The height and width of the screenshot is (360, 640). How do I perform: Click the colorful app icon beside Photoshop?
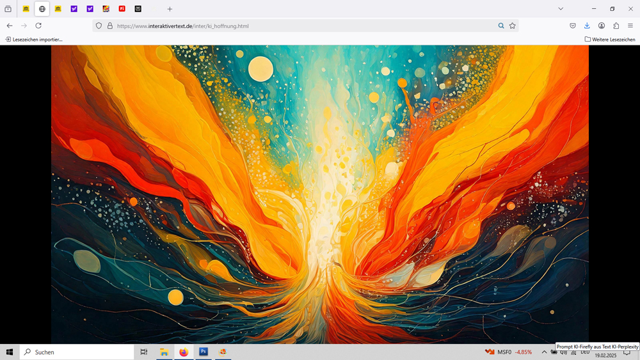pos(223,352)
